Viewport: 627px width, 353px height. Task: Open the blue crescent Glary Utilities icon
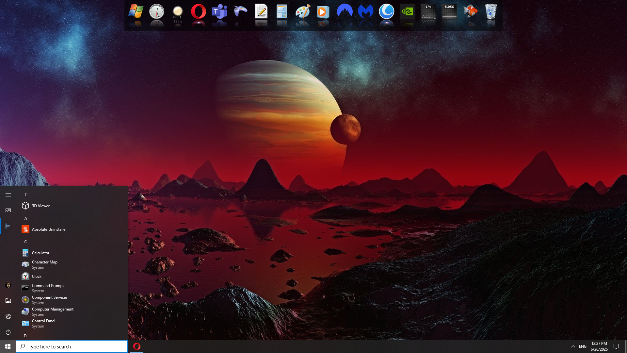click(x=387, y=11)
